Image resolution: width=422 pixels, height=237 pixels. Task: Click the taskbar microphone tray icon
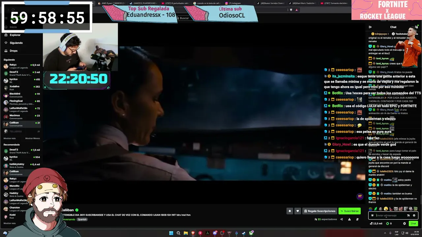tap(390, 233)
